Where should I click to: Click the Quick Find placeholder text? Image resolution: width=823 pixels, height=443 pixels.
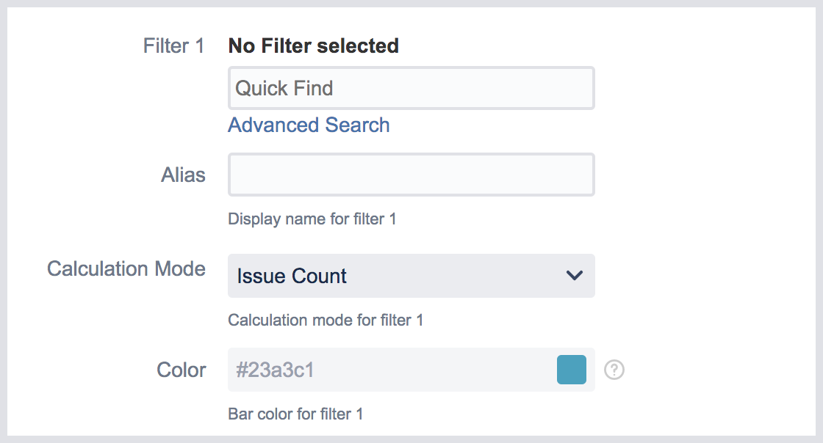coord(284,88)
